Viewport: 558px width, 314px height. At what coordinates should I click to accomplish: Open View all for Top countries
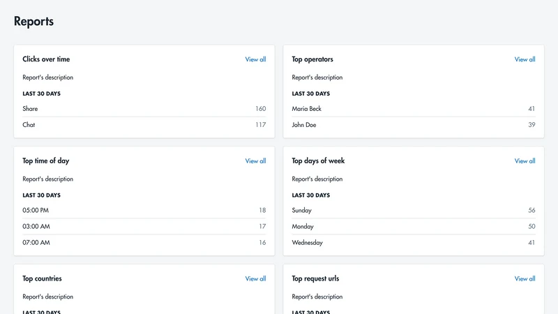pyautogui.click(x=255, y=278)
